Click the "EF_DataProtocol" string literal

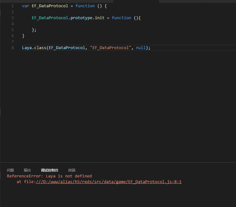click(x=111, y=48)
